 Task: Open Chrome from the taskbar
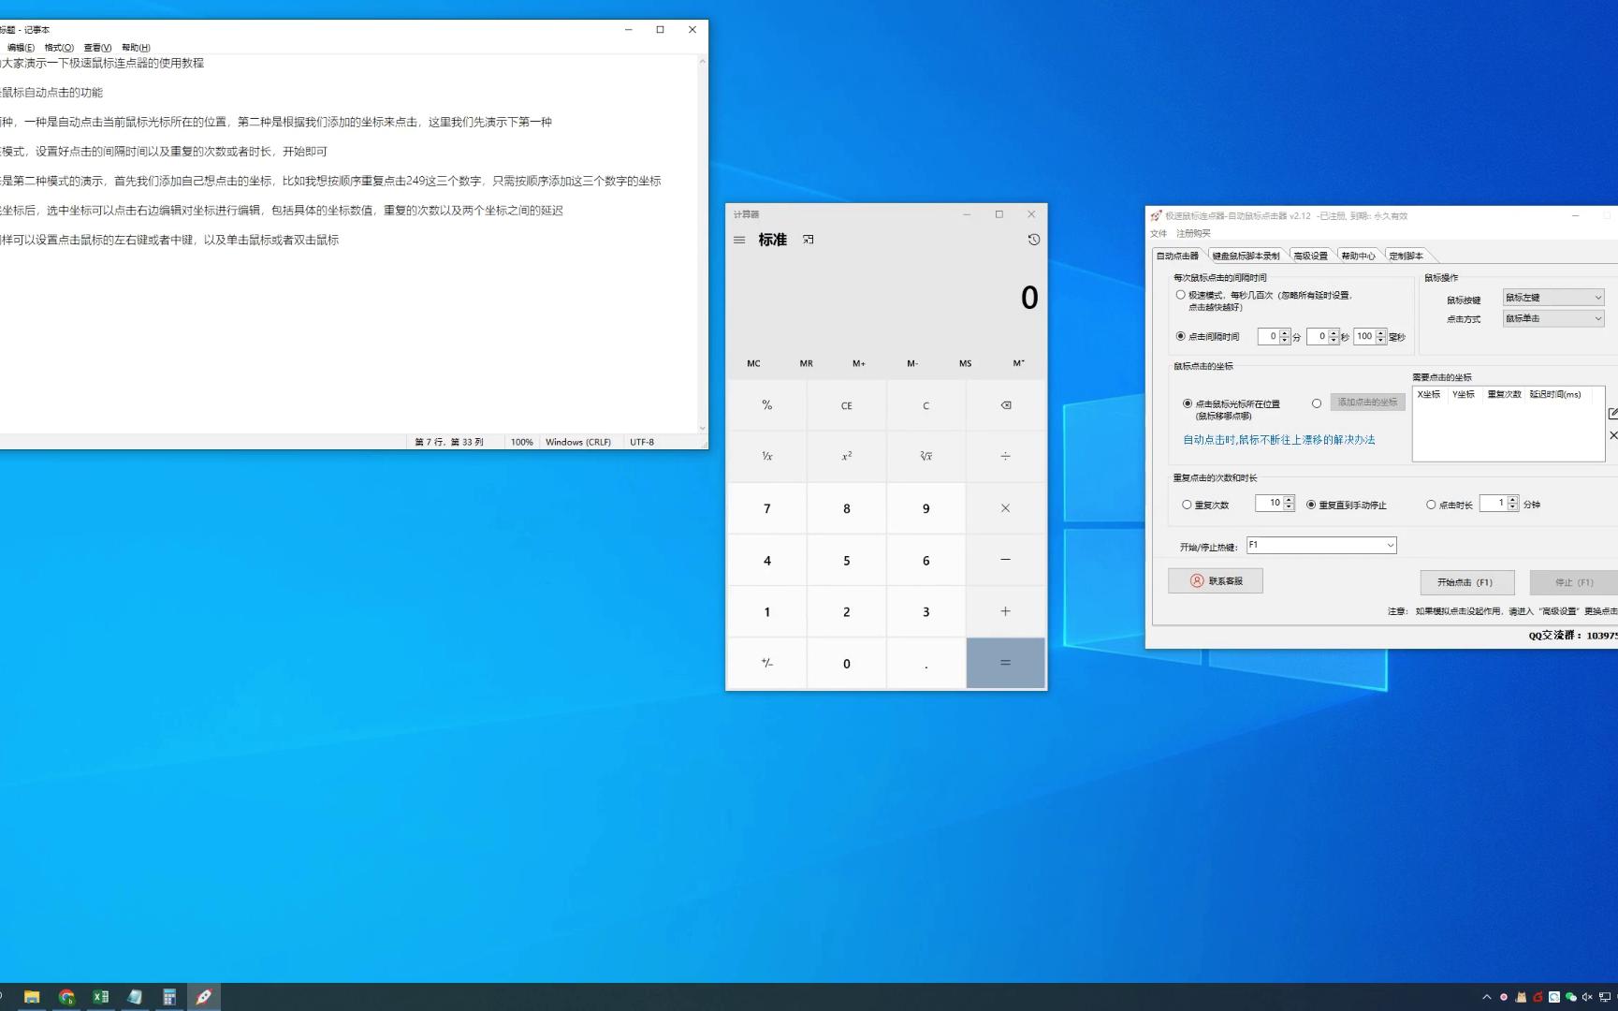pos(66,997)
